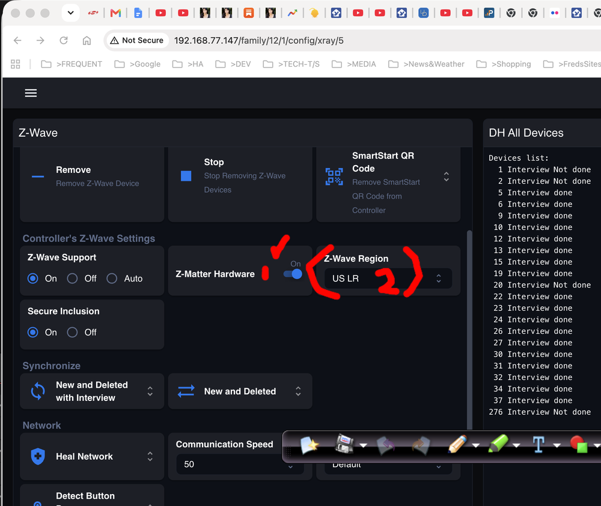This screenshot has width=601, height=506.
Task: Open the browser tab list dropdown arrow
Action: pos(70,13)
